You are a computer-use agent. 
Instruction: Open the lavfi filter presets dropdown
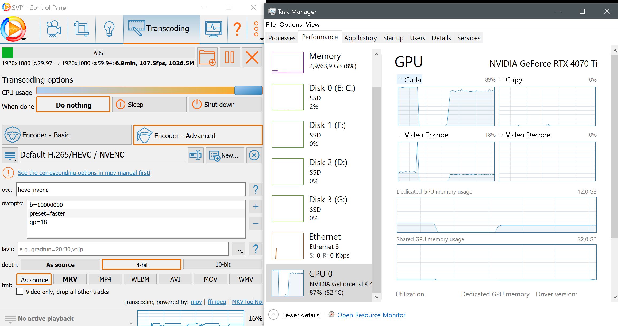tap(239, 249)
